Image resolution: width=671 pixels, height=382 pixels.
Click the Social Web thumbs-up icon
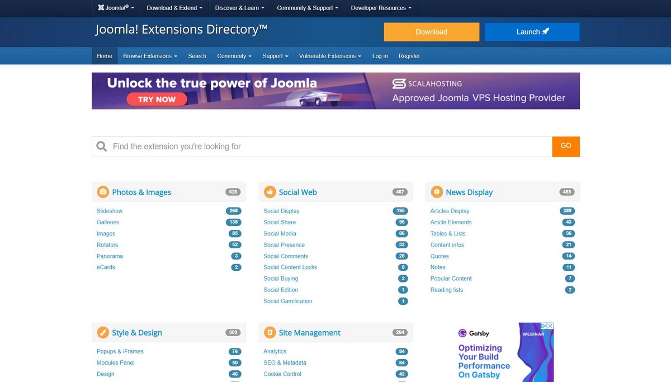(270, 192)
